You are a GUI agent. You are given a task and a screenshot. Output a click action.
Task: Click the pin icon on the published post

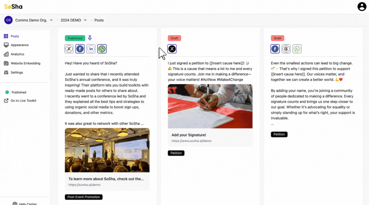click(x=90, y=38)
